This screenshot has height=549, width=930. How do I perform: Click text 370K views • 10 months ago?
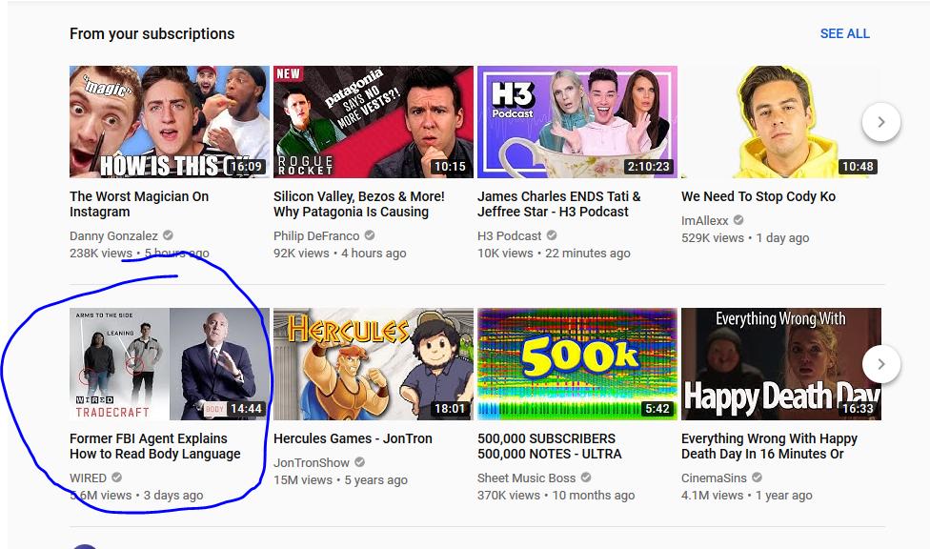click(x=556, y=496)
